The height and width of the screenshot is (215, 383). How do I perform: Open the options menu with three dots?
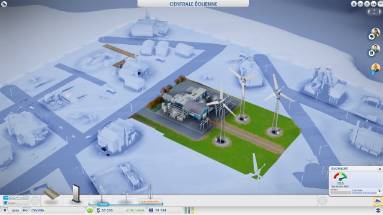(x=380, y=4)
